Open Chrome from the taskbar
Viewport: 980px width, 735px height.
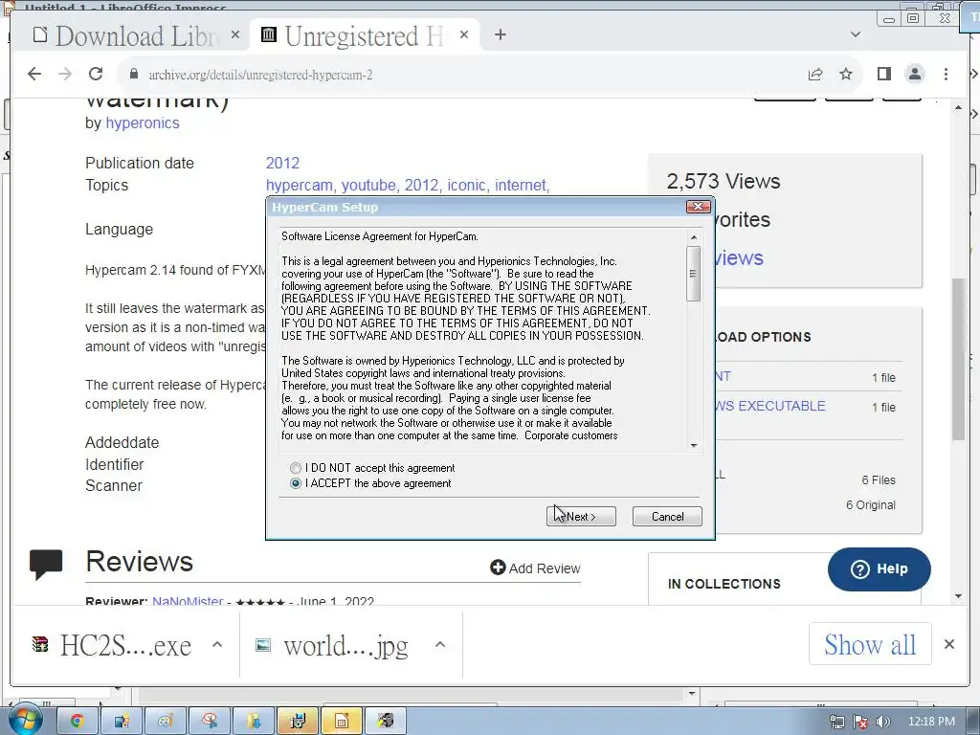77,722
